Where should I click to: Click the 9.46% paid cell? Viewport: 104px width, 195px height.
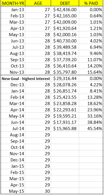pyautogui.click(x=91, y=53)
